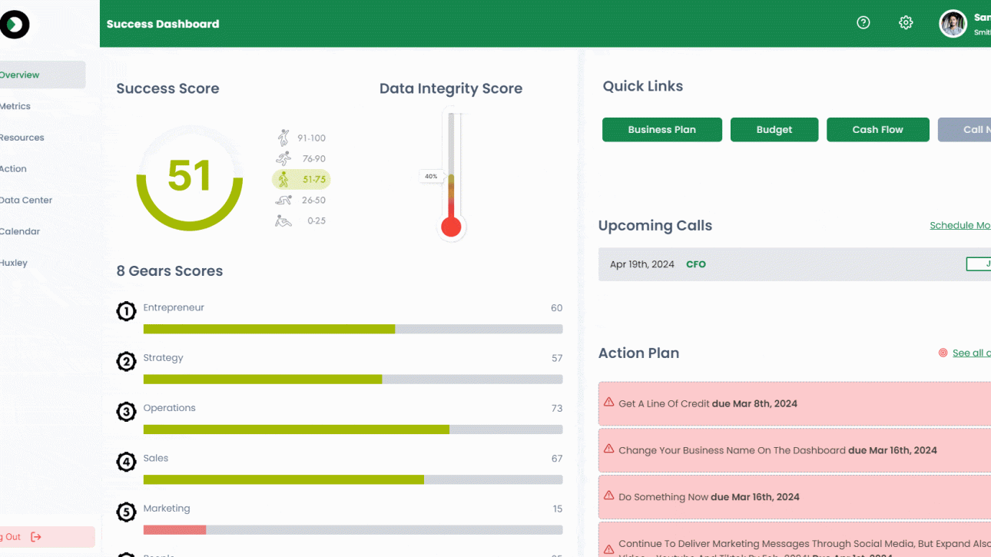This screenshot has height=557, width=991.
Task: Click the Strategy score value 57
Action: 556,358
